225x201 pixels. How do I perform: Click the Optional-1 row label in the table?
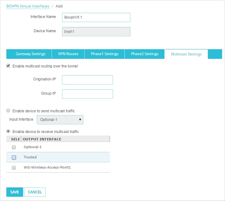(x=33, y=147)
